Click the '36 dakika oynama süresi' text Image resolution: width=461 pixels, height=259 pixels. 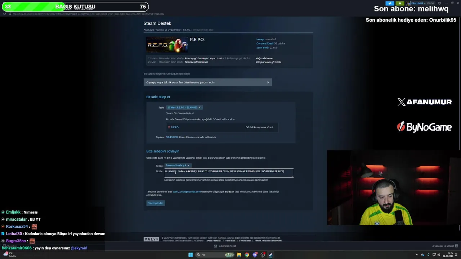click(x=259, y=127)
